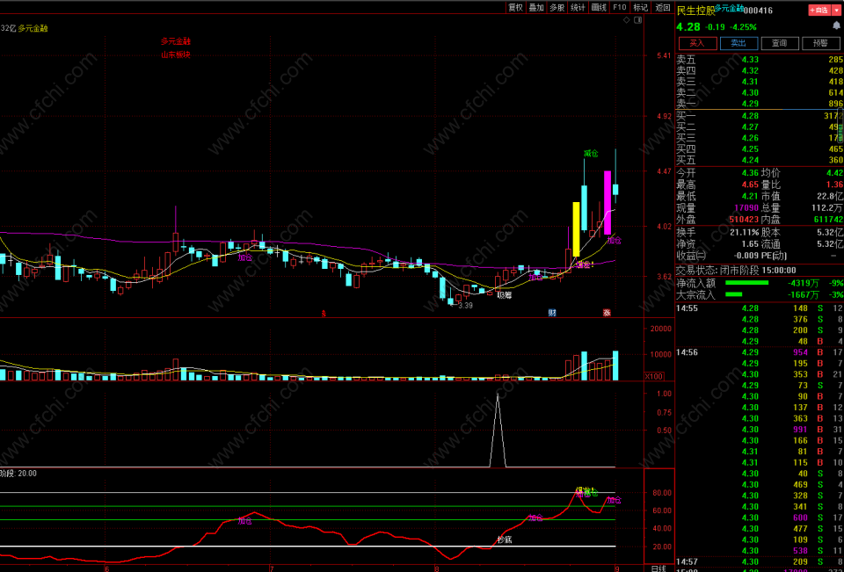Click the 14:55 trade time row
This screenshot has width=844, height=572.
pyautogui.click(x=759, y=308)
